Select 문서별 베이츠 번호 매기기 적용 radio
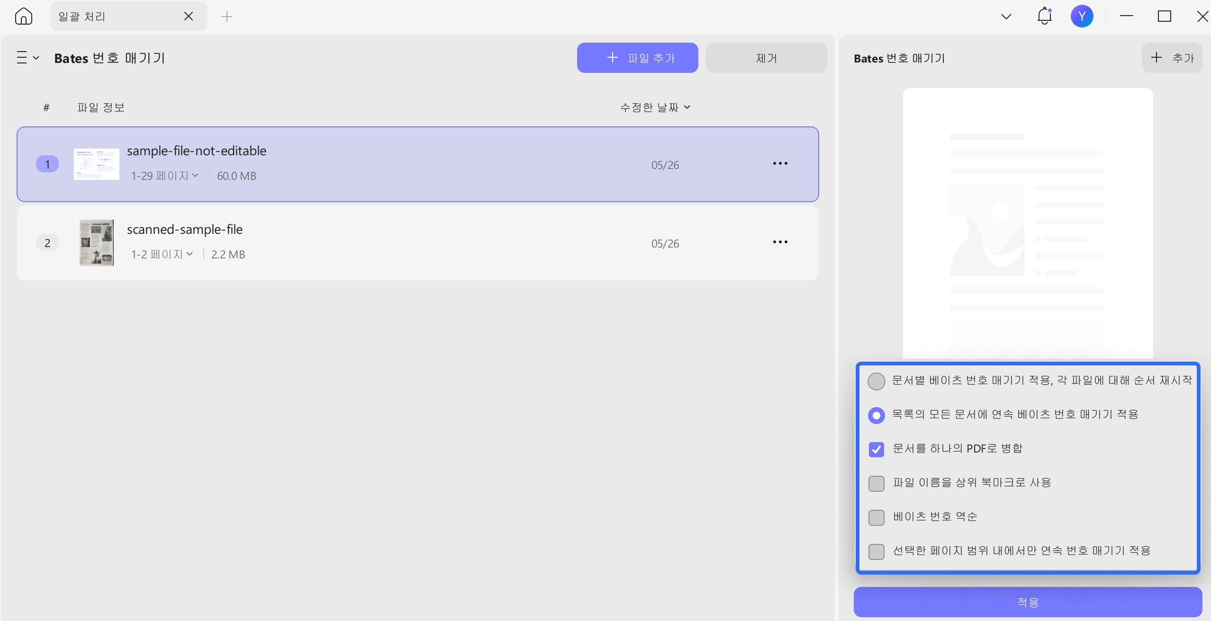 coord(876,381)
